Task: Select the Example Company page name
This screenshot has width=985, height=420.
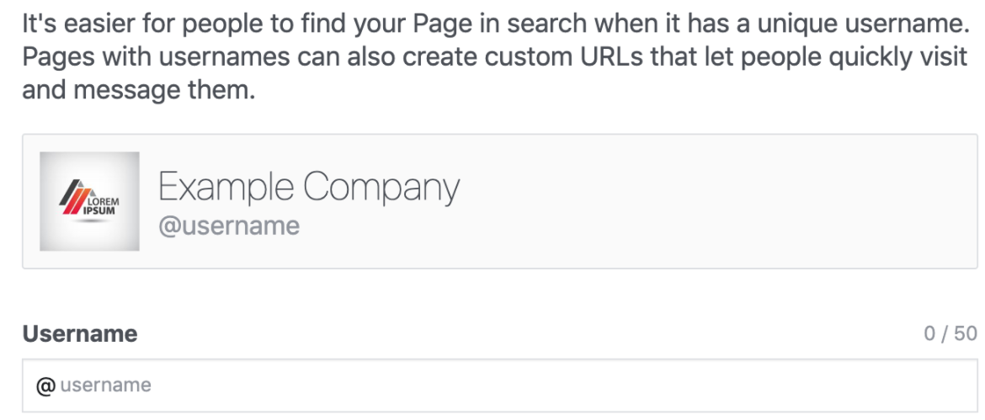Action: [x=309, y=187]
